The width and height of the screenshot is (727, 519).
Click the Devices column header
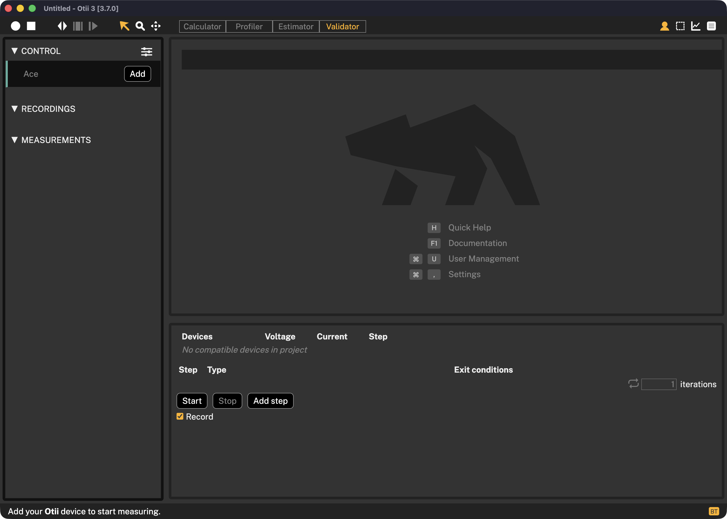coord(197,337)
